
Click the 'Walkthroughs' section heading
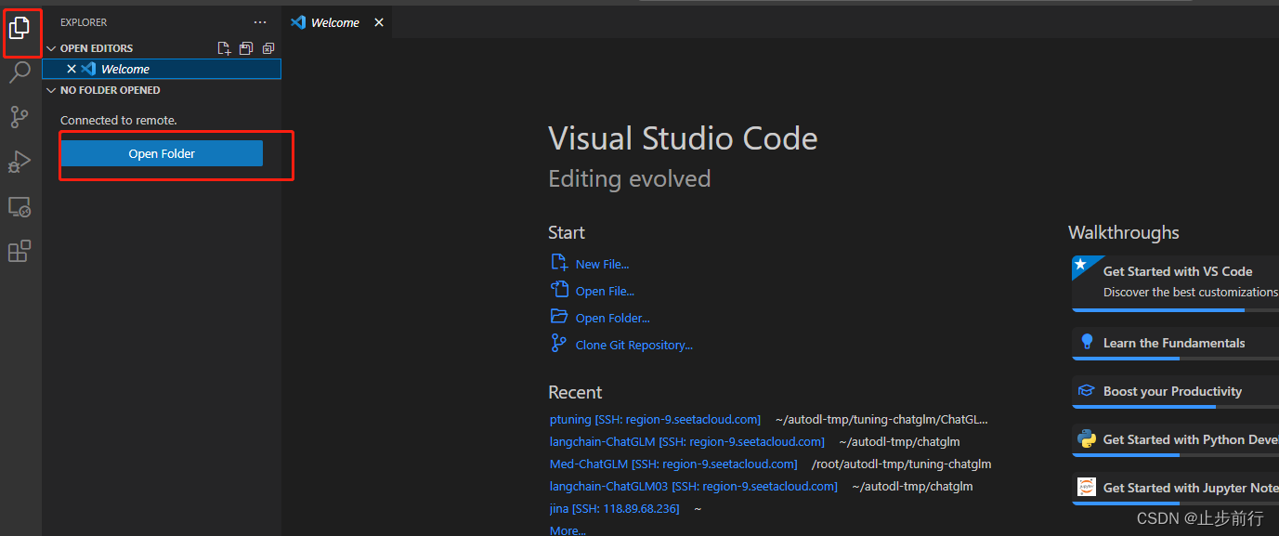[x=1124, y=233]
